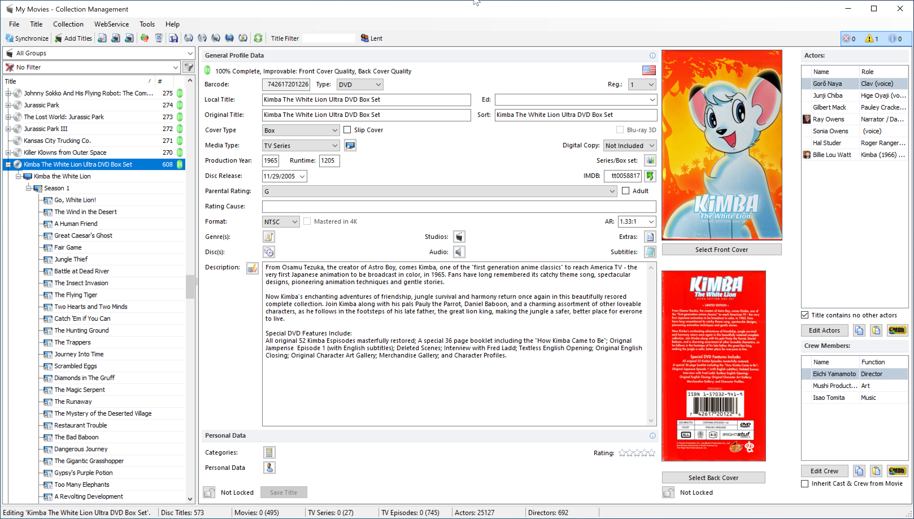
Task: Click the padlock icon below Select Back Cover
Action: click(x=668, y=492)
